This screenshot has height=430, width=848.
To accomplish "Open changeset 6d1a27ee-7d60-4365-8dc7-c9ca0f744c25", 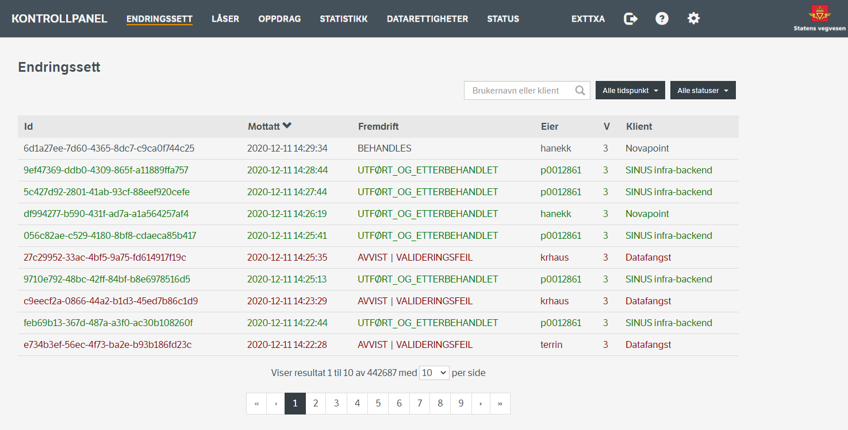I will point(109,148).
